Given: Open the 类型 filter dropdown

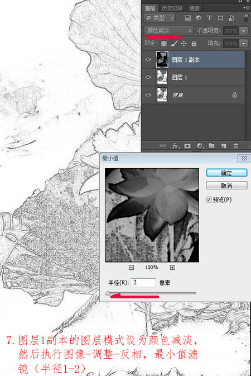Looking at the screenshot, I should [x=160, y=18].
